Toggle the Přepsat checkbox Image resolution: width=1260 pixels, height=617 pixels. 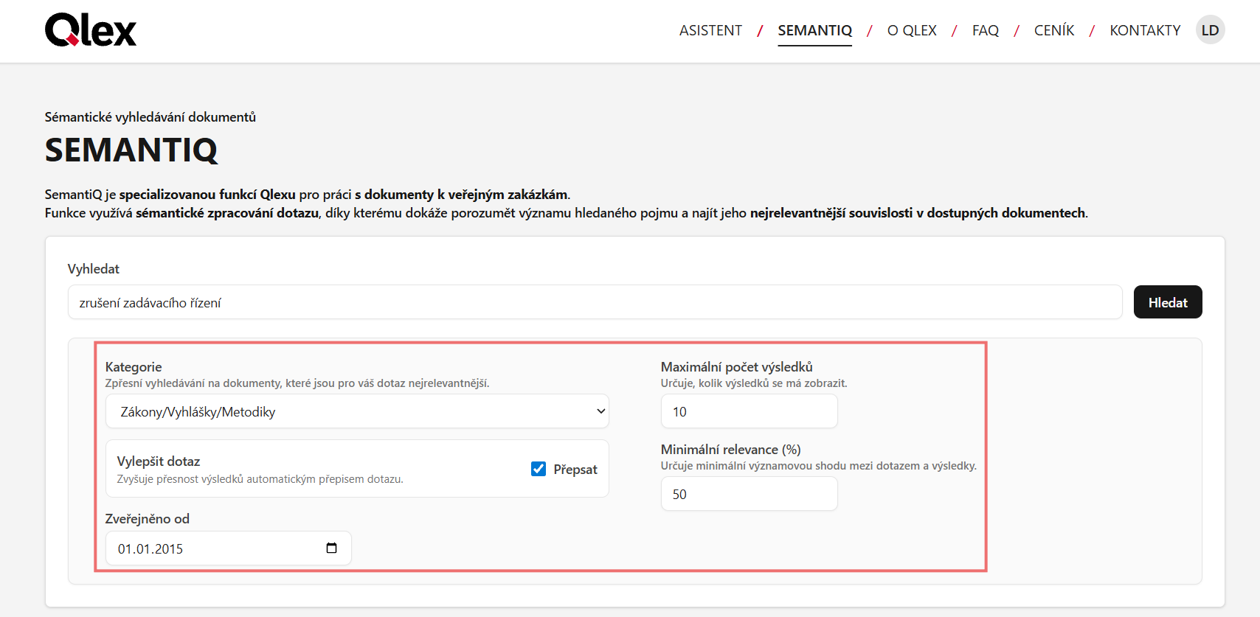point(539,469)
